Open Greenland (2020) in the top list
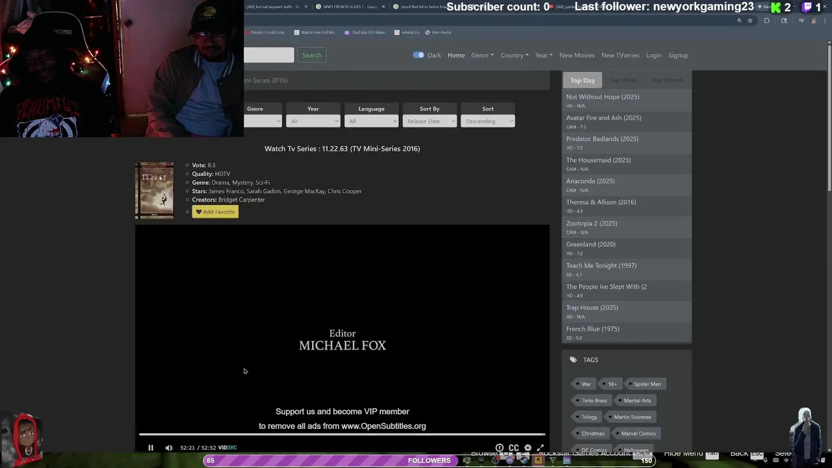 (x=590, y=244)
